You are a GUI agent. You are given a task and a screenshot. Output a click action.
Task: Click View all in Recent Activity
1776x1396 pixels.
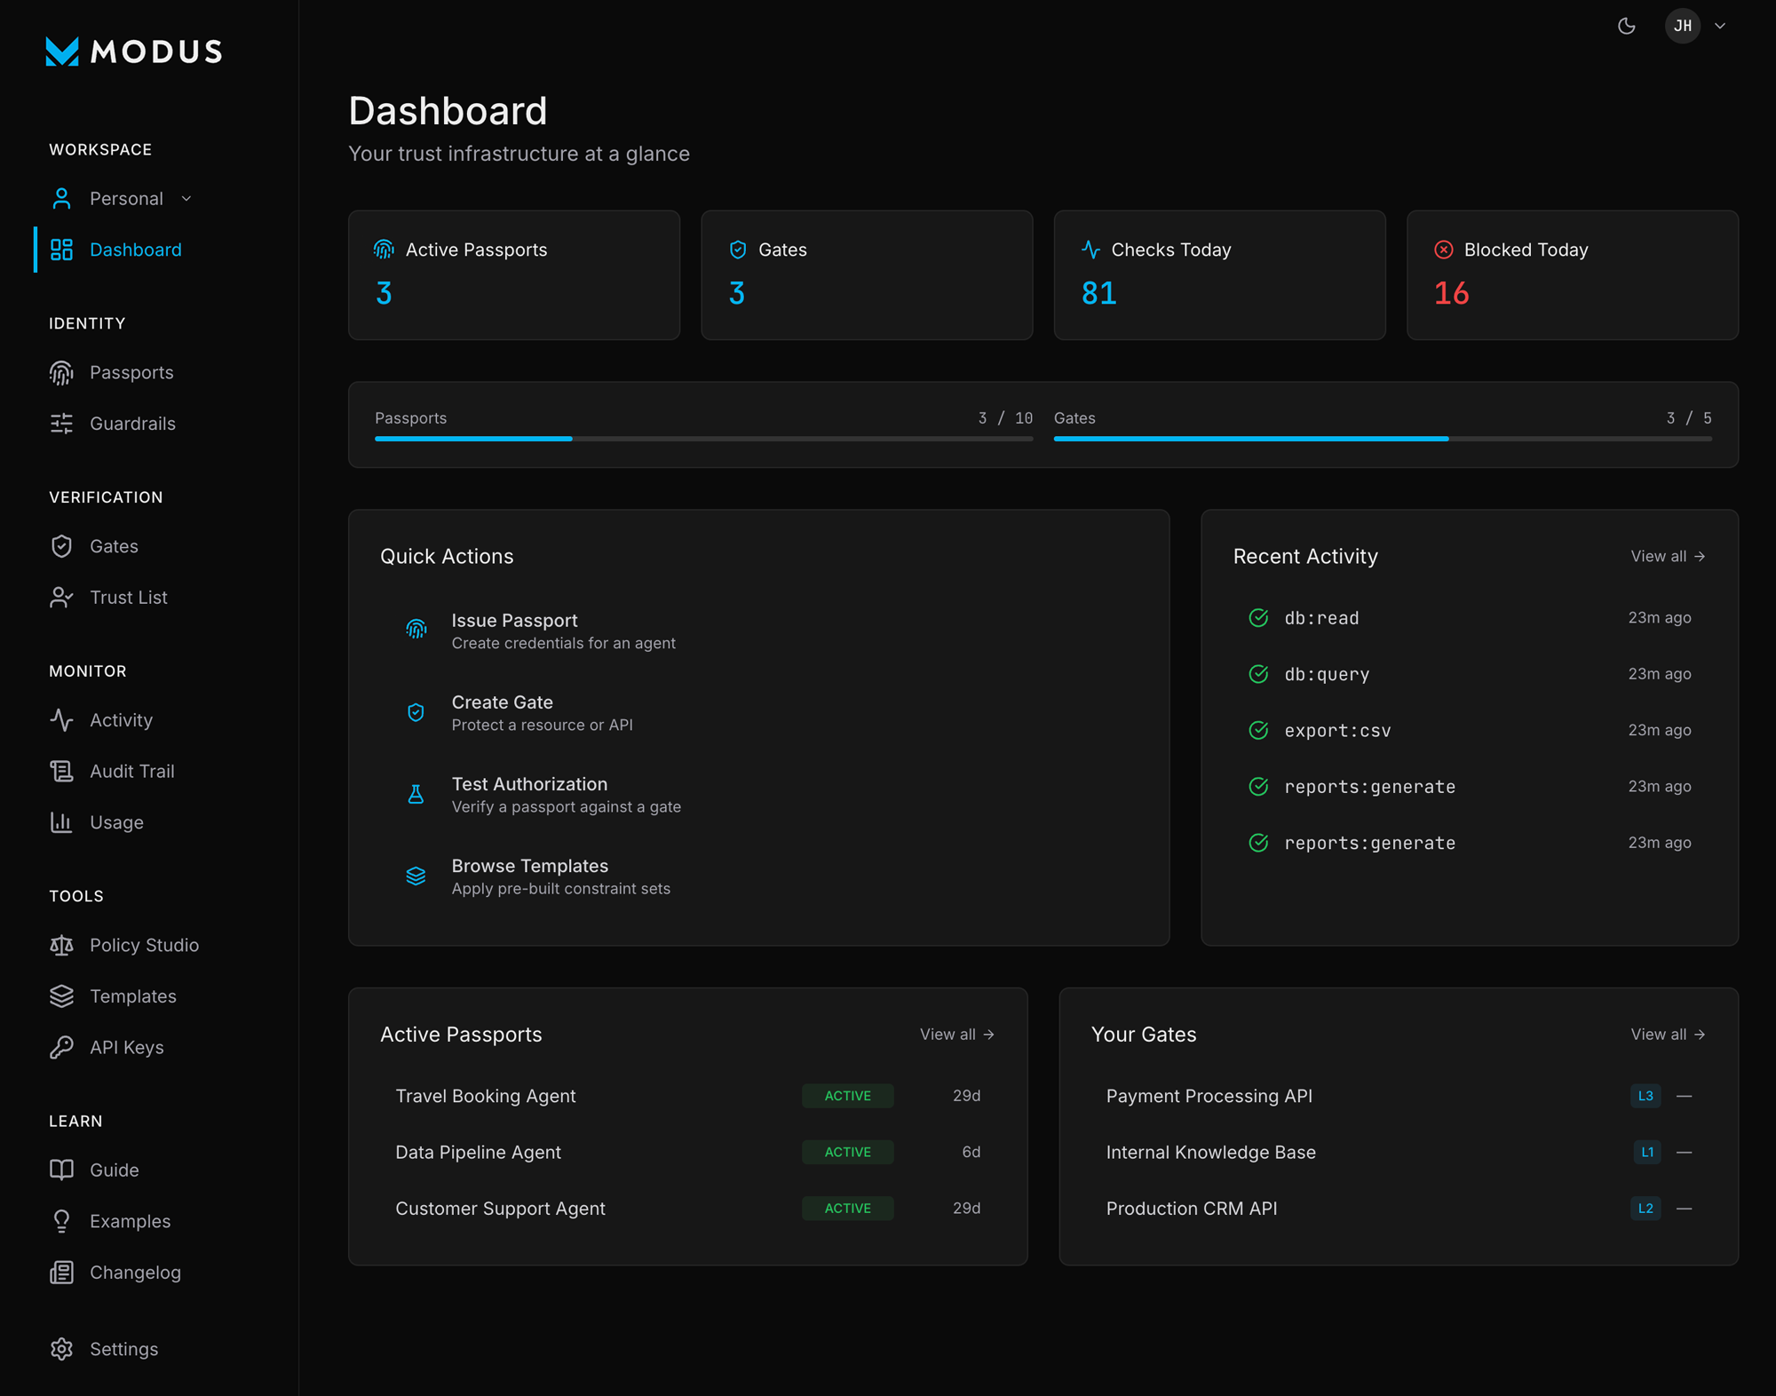click(x=1668, y=556)
